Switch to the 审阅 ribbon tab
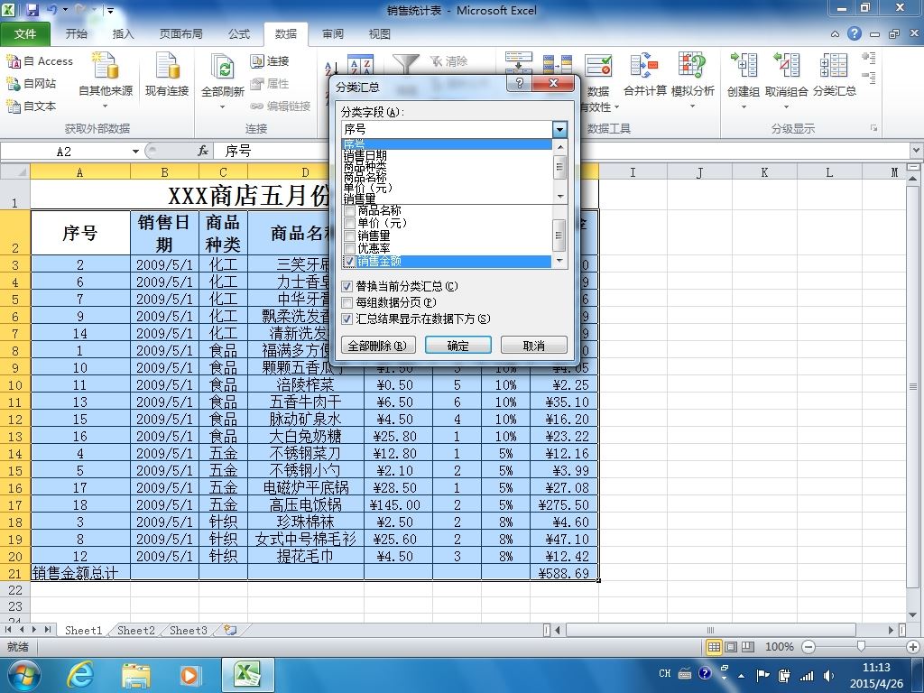Viewport: 924px width, 693px height. tap(333, 34)
